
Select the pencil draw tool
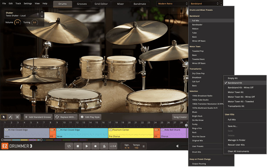point(10,117)
